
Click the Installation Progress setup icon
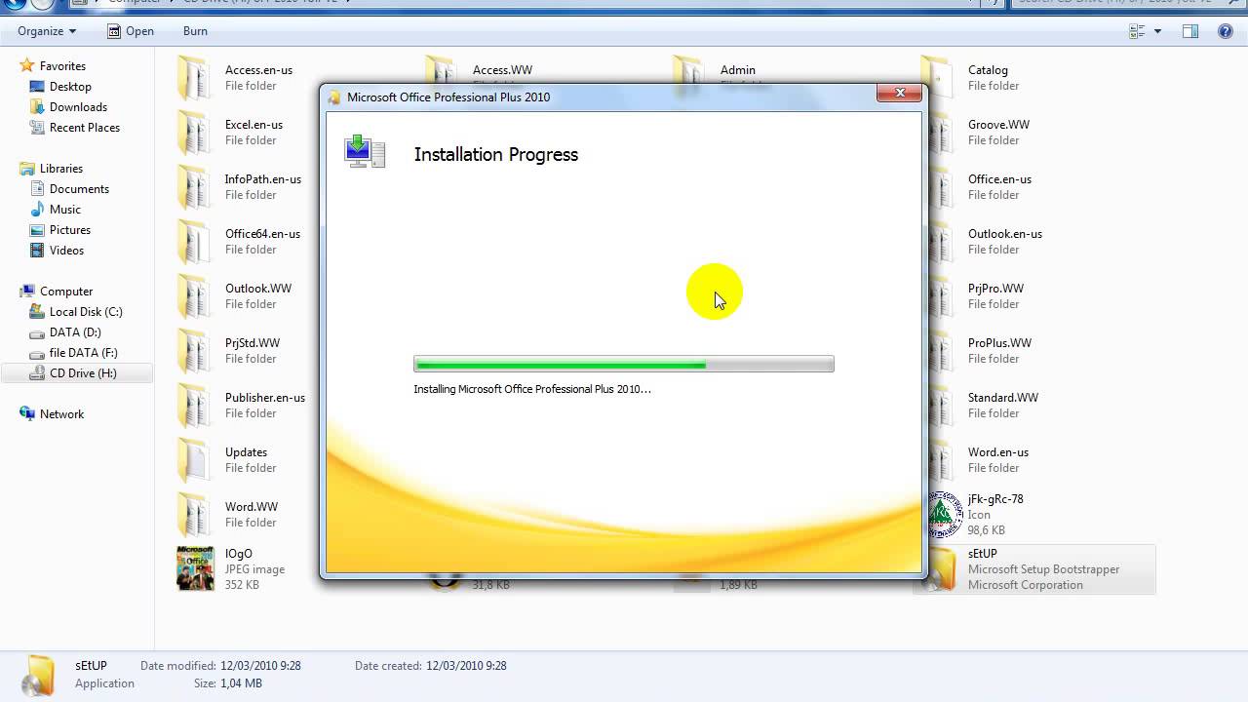point(366,152)
